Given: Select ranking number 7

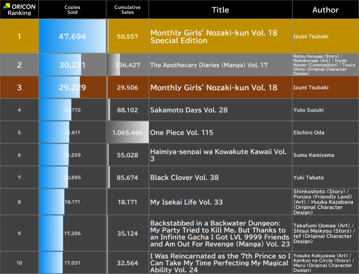Looking at the screenshot, I should click(19, 177).
